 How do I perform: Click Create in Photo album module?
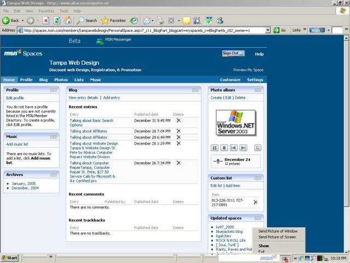216,98
